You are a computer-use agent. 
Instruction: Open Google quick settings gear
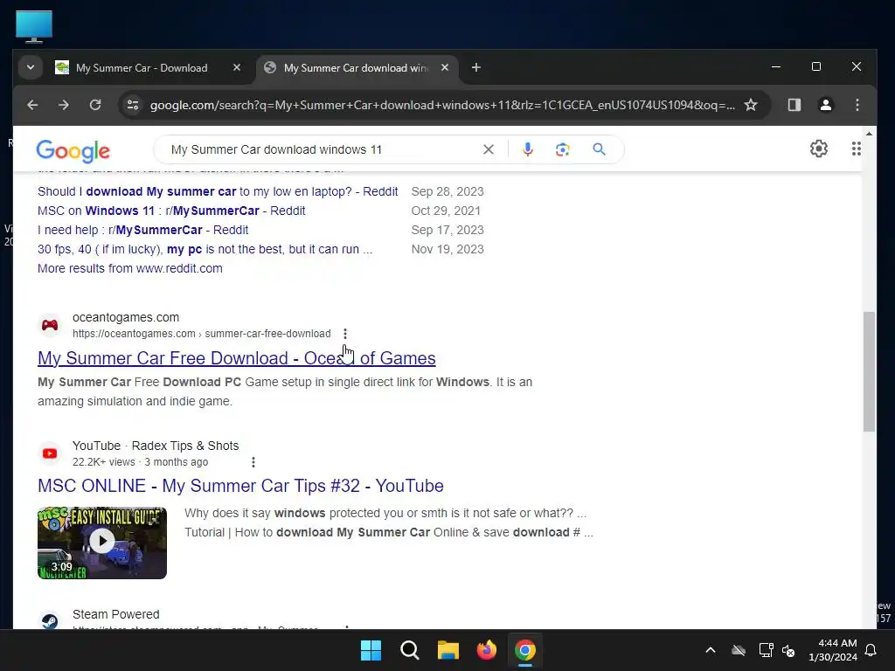818,149
